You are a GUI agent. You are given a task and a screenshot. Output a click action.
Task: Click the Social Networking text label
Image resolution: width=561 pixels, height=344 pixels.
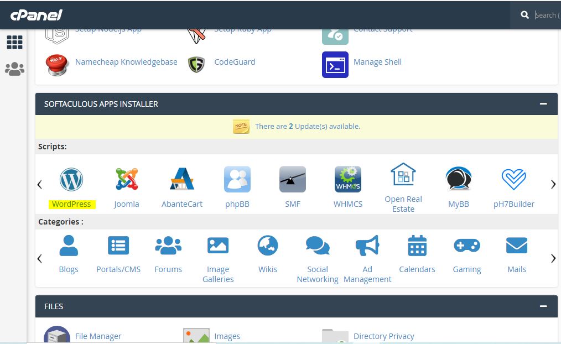pos(318,274)
